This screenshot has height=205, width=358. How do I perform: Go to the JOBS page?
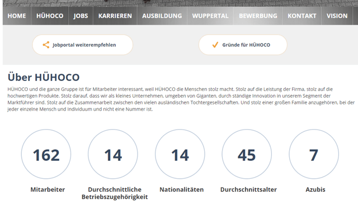coord(81,16)
